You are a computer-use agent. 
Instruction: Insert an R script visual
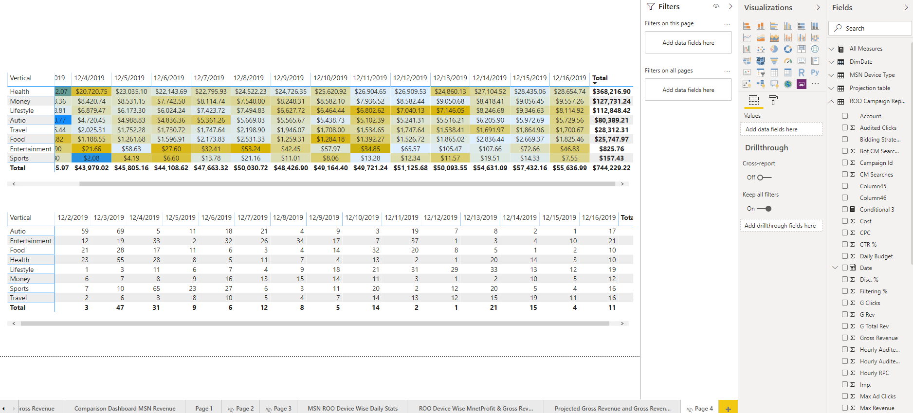[x=802, y=72]
